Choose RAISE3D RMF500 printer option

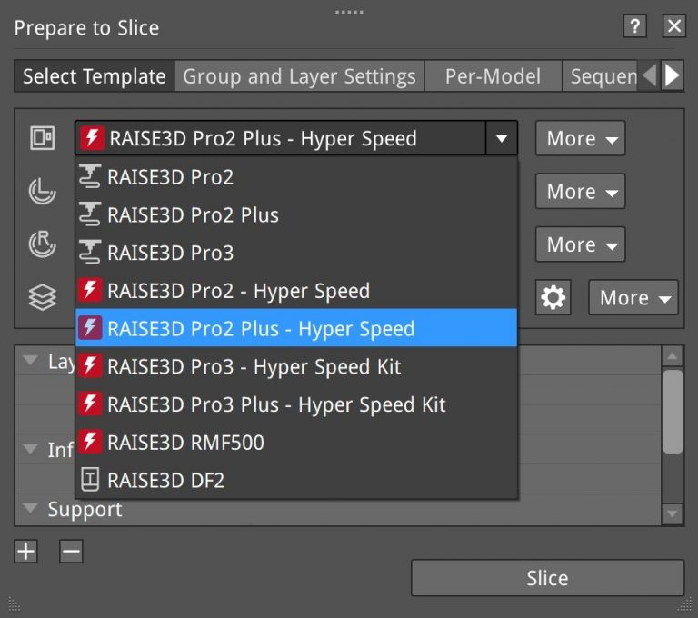185,443
